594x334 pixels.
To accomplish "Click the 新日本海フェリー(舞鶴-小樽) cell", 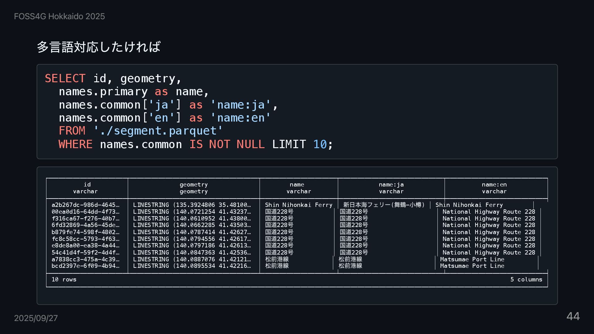I will pyautogui.click(x=384, y=205).
